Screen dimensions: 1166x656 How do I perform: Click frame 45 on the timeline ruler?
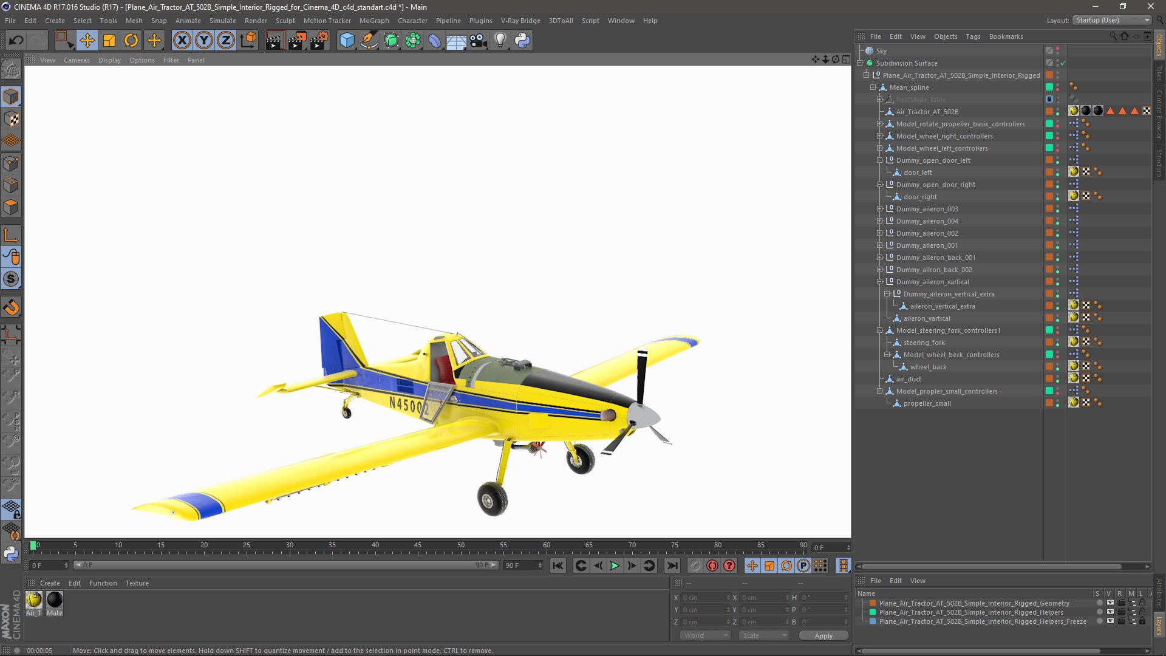pyautogui.click(x=418, y=545)
